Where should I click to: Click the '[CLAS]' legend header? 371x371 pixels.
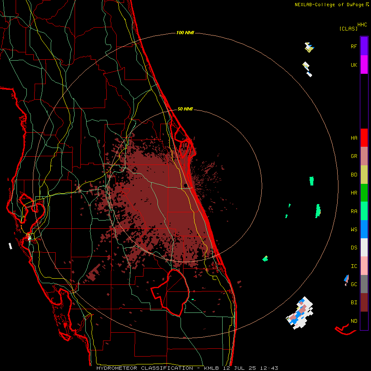[x=348, y=28]
